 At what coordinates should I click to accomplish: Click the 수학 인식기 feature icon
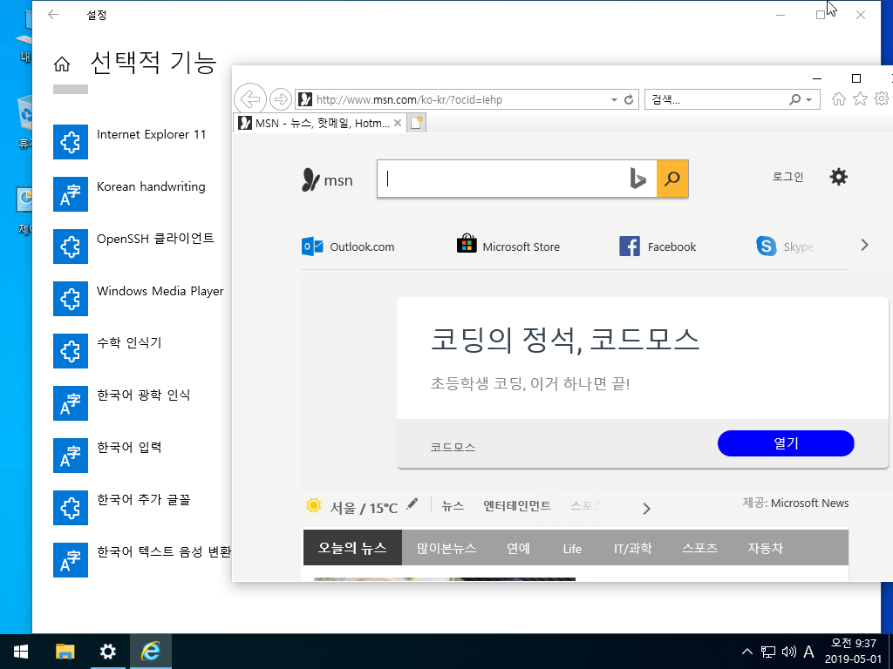tap(71, 351)
